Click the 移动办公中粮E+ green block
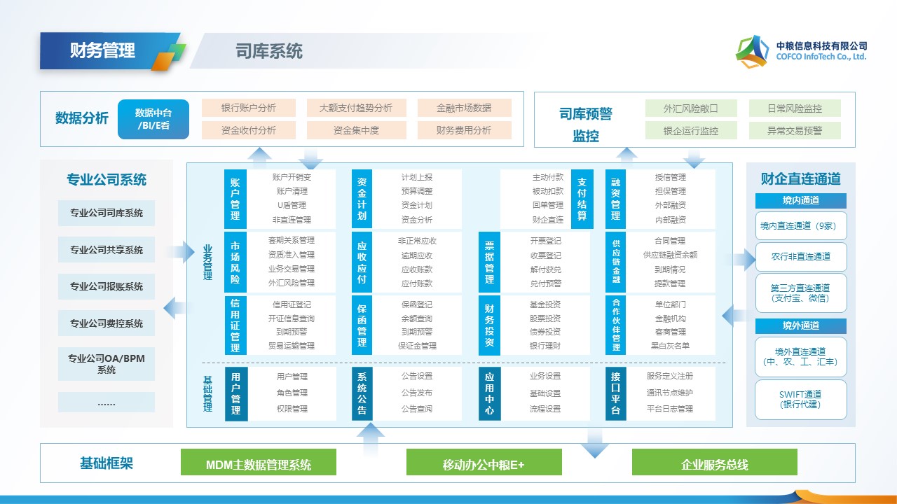The image size is (897, 504). click(484, 464)
